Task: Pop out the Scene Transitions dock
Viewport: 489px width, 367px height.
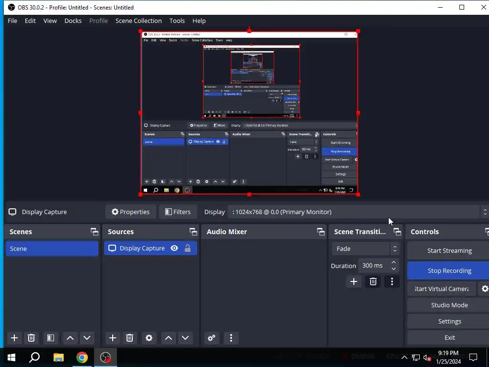Action: pyautogui.click(x=397, y=232)
